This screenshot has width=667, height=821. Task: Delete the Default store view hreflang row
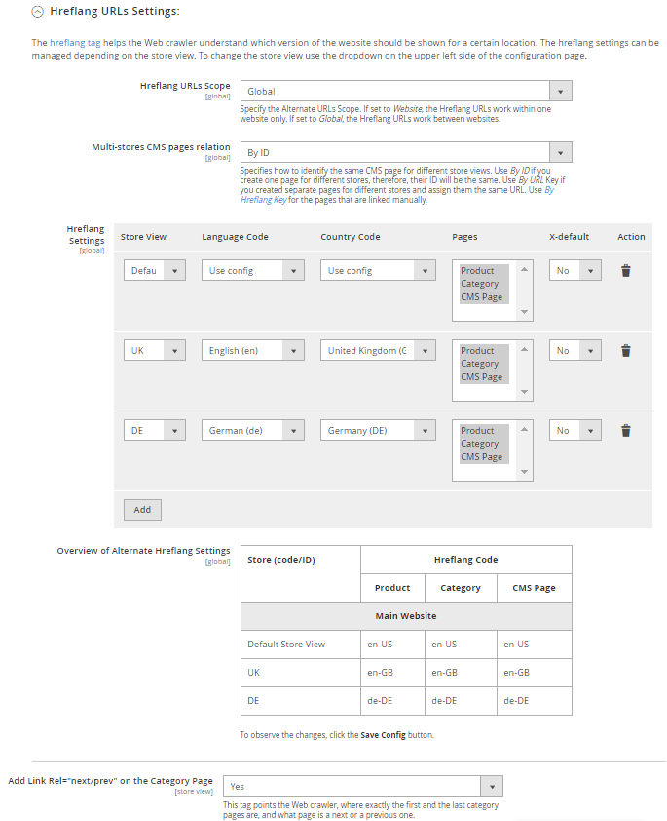click(x=625, y=271)
